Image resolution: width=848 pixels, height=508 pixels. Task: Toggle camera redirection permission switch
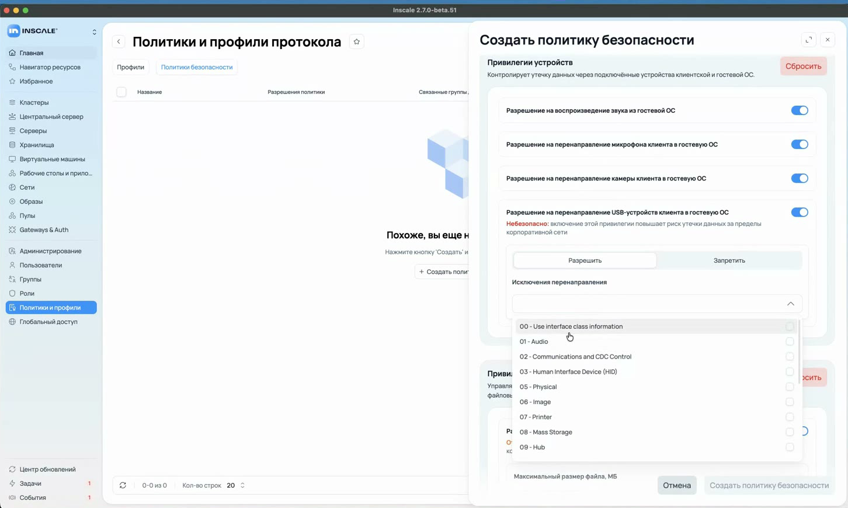coord(800,178)
